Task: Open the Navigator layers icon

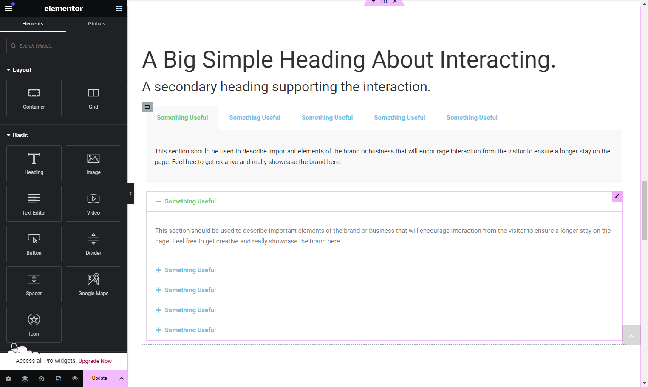Action: (x=25, y=379)
